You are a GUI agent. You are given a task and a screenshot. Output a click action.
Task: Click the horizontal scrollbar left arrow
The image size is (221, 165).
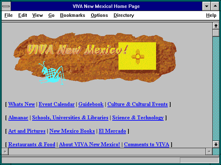click(5, 152)
